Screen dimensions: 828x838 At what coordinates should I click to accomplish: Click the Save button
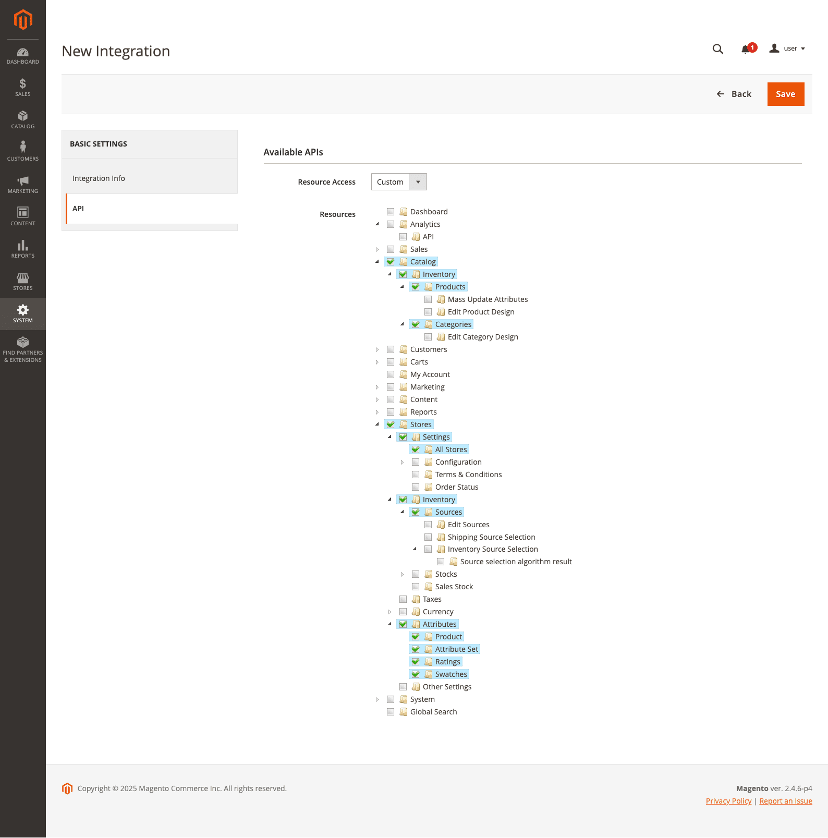click(785, 94)
